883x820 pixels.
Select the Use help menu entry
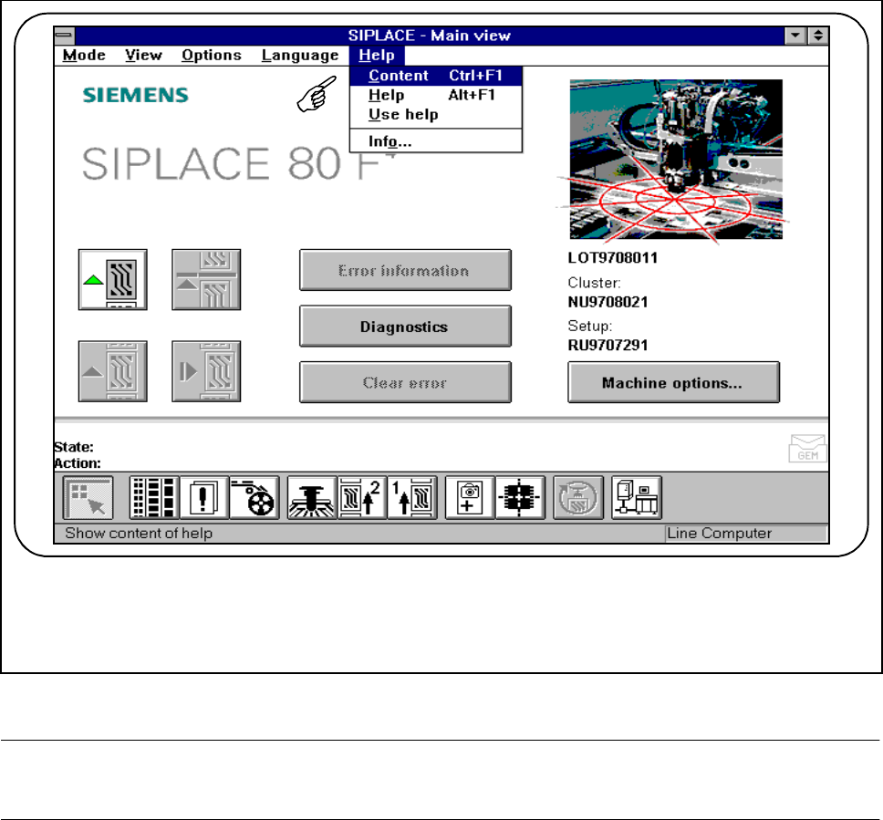pos(435,114)
